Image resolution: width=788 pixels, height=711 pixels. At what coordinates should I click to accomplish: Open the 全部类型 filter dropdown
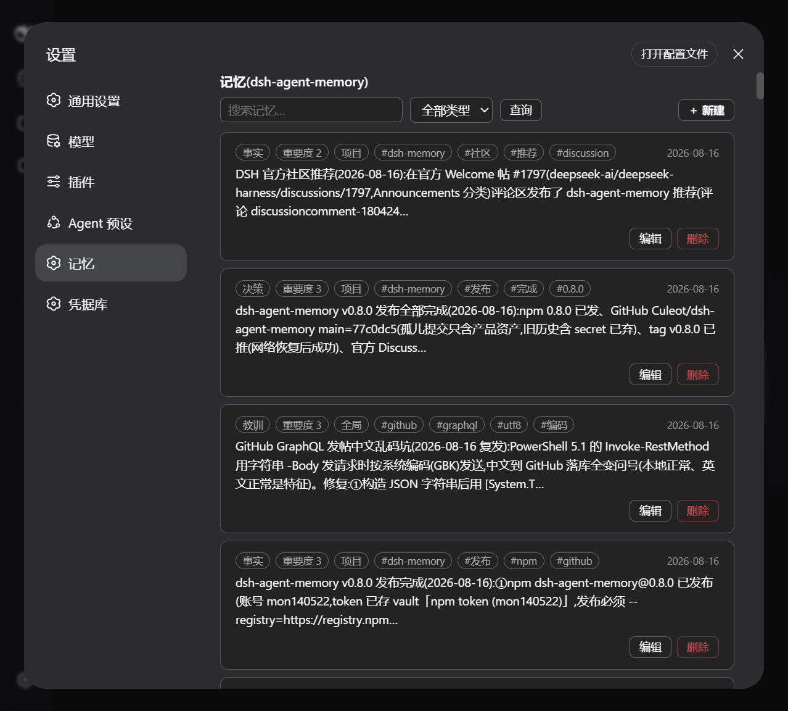coord(451,110)
